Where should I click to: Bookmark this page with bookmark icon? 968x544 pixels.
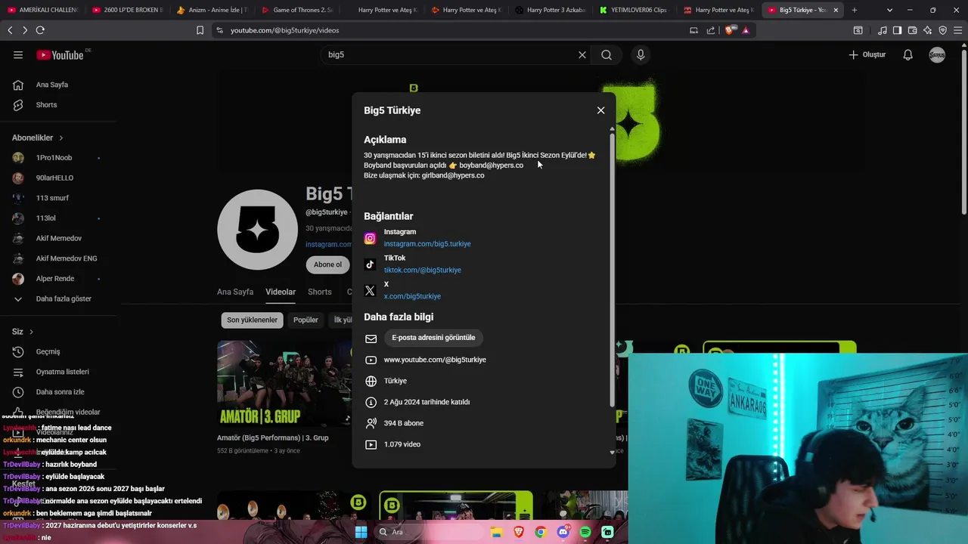[x=200, y=30]
